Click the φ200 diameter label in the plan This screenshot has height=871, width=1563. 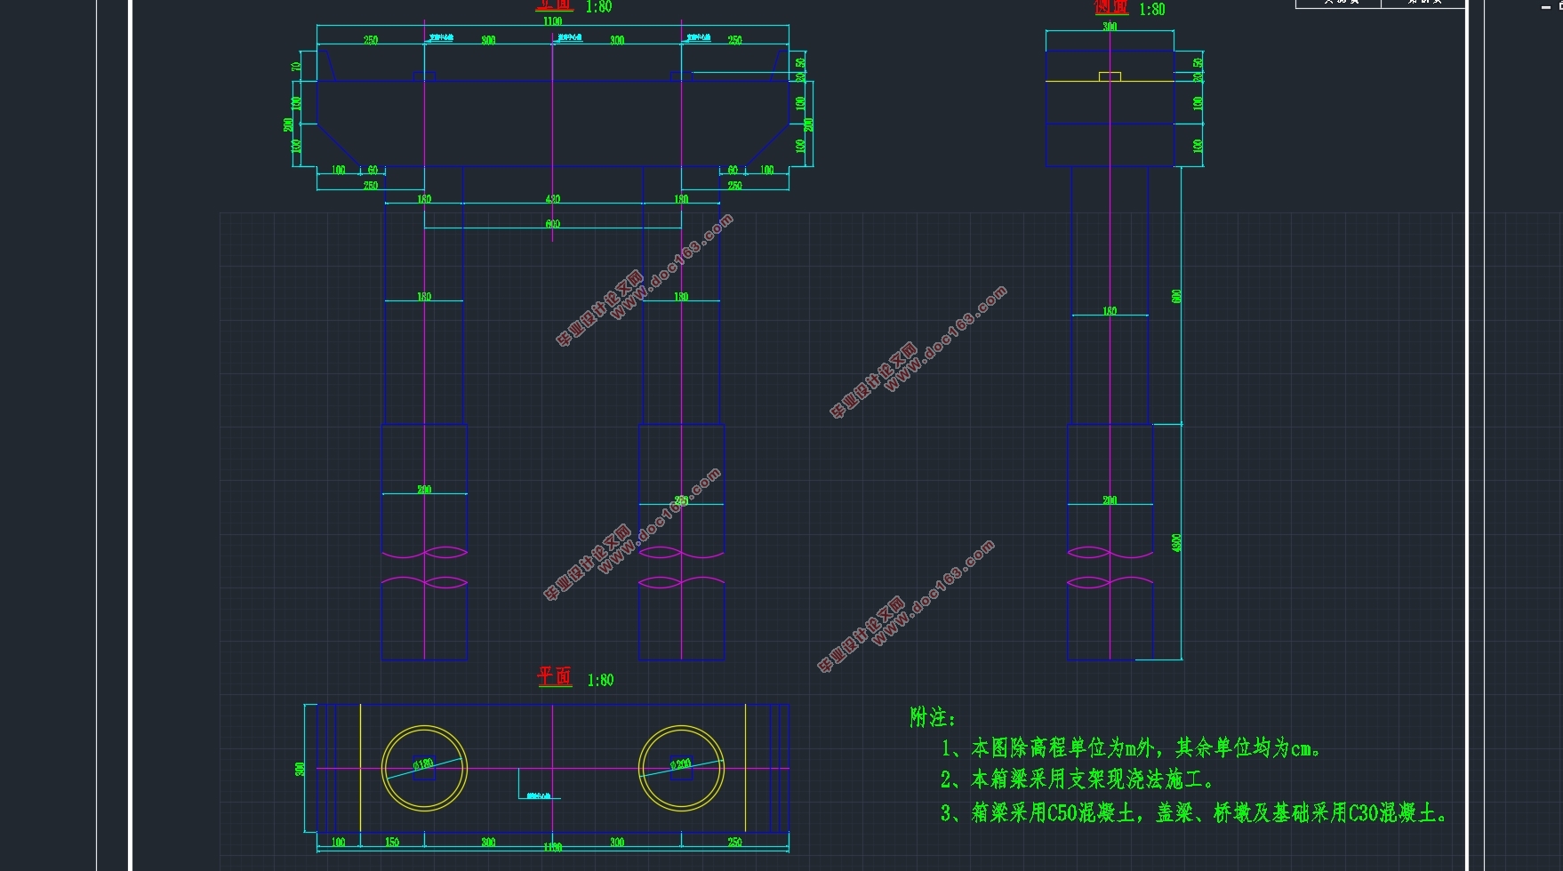680,763
